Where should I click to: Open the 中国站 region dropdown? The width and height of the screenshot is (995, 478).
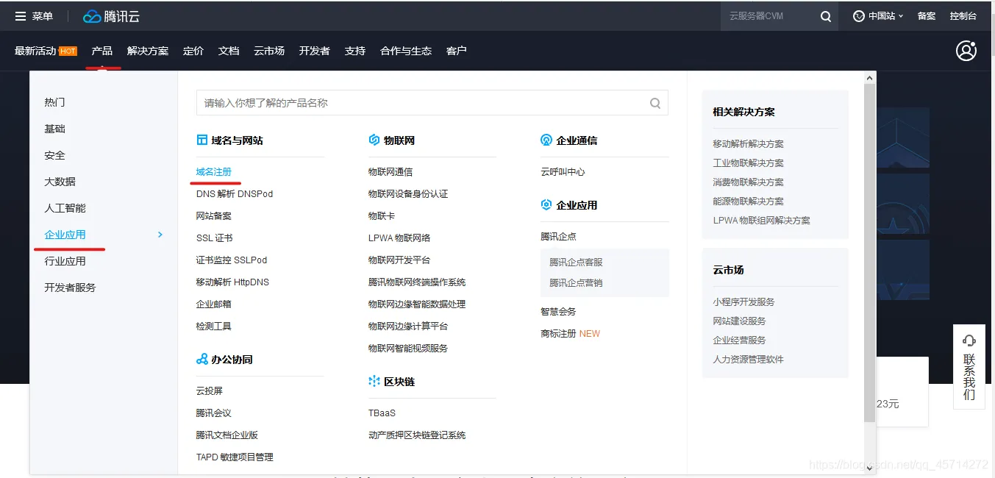click(x=877, y=15)
